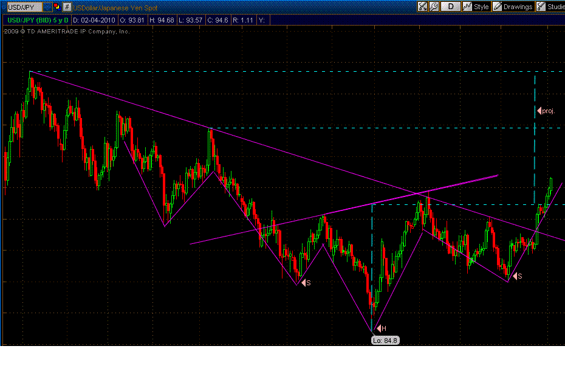
Task: Click the hash (#) grid button
Action: (67, 7)
